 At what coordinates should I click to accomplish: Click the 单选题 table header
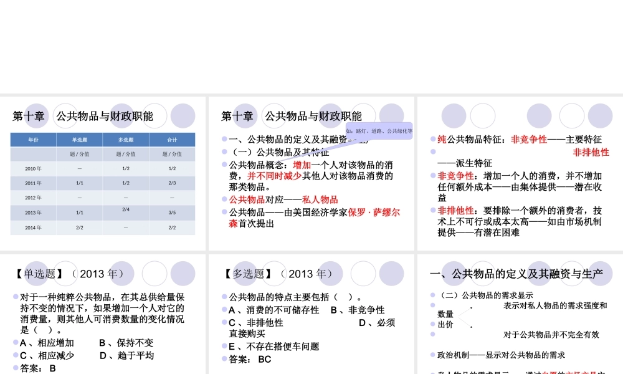click(x=80, y=140)
